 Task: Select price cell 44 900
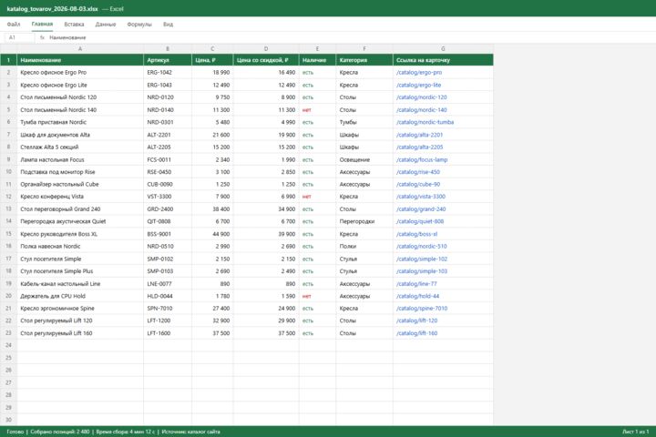[212, 234]
